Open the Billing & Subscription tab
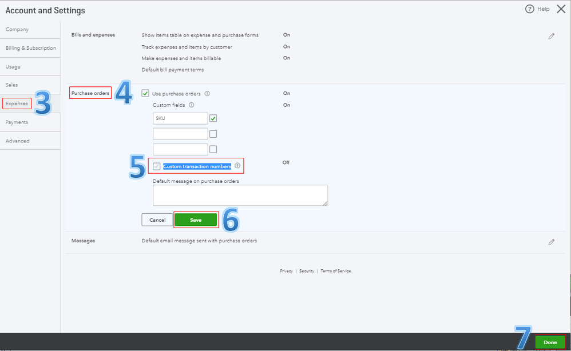Image resolution: width=571 pixels, height=351 pixels. pos(30,48)
